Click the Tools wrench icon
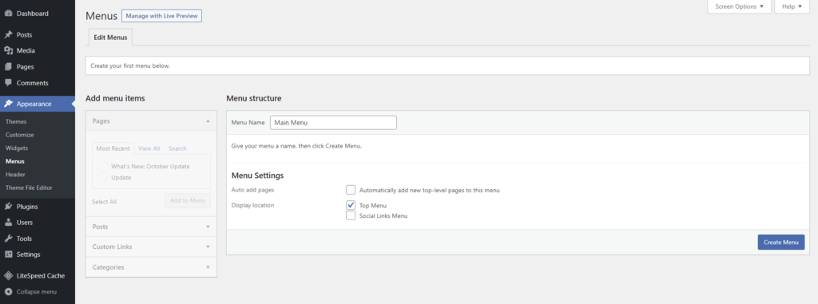The width and height of the screenshot is (818, 304). [x=8, y=239]
